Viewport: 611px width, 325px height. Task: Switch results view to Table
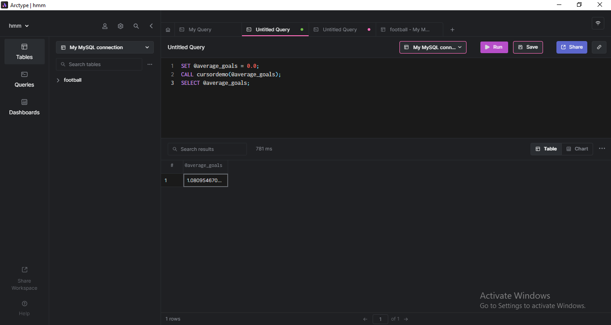[x=546, y=149]
